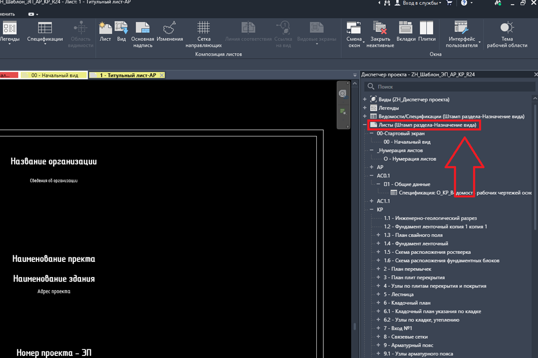Select 5 - Лестница sheet
This screenshot has width=538, height=358.
tap(398, 294)
